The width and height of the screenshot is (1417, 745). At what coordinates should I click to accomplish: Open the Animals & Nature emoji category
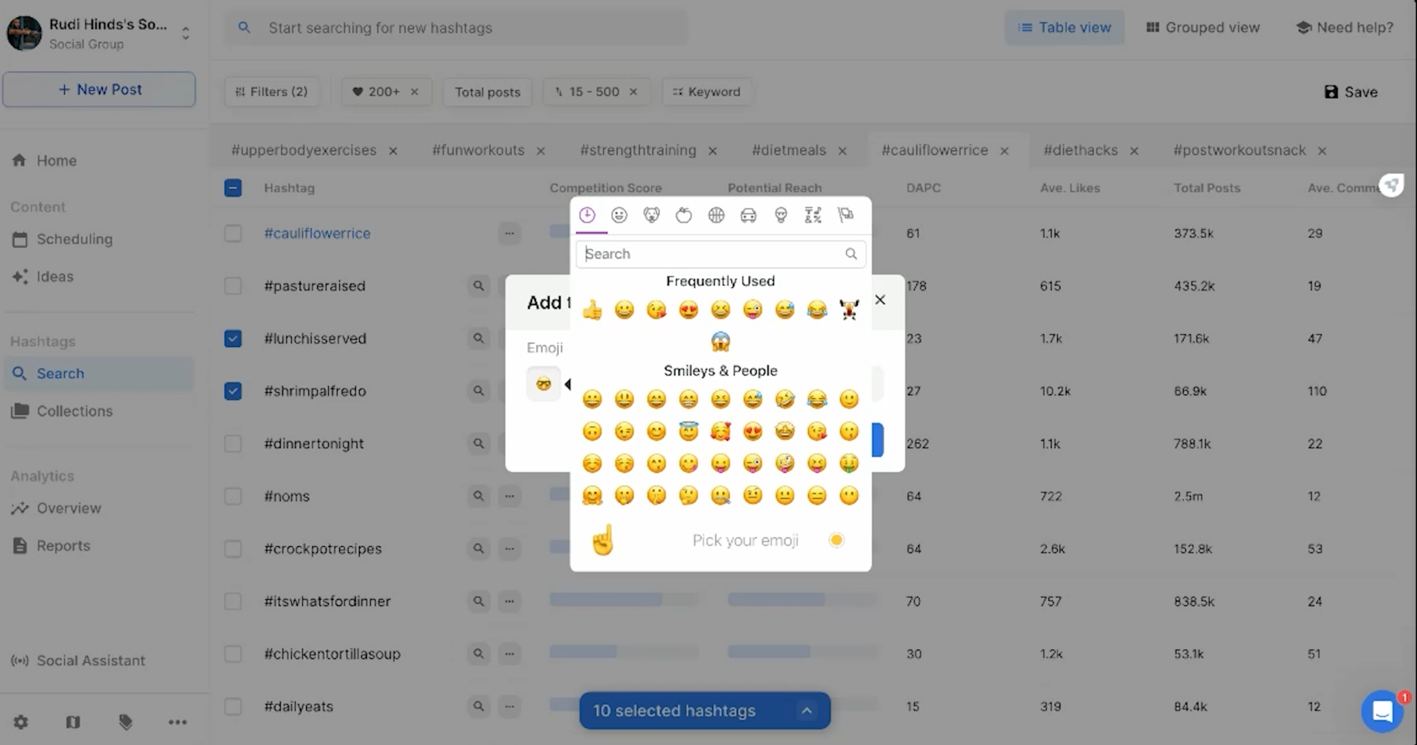[651, 215]
